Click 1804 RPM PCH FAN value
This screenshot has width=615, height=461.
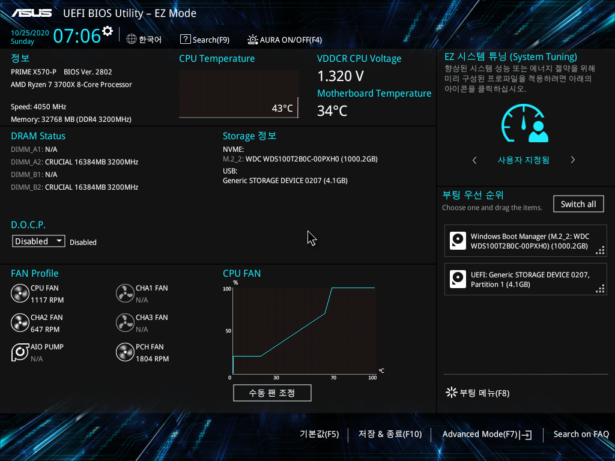click(152, 359)
